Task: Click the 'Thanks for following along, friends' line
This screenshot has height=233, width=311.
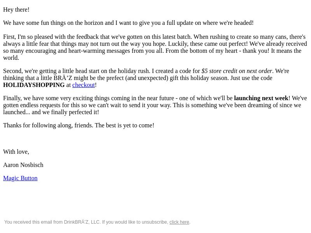Action: click(x=48, y=125)
